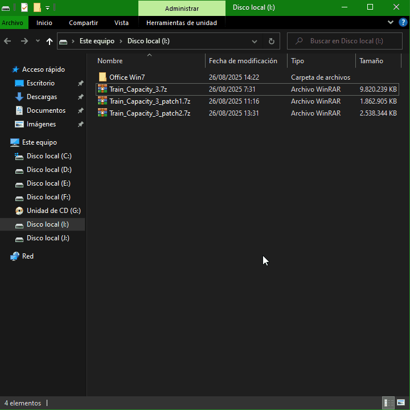Image resolution: width=410 pixels, height=410 pixels.
Task: Switch to large icons view in status bar
Action: [401, 403]
